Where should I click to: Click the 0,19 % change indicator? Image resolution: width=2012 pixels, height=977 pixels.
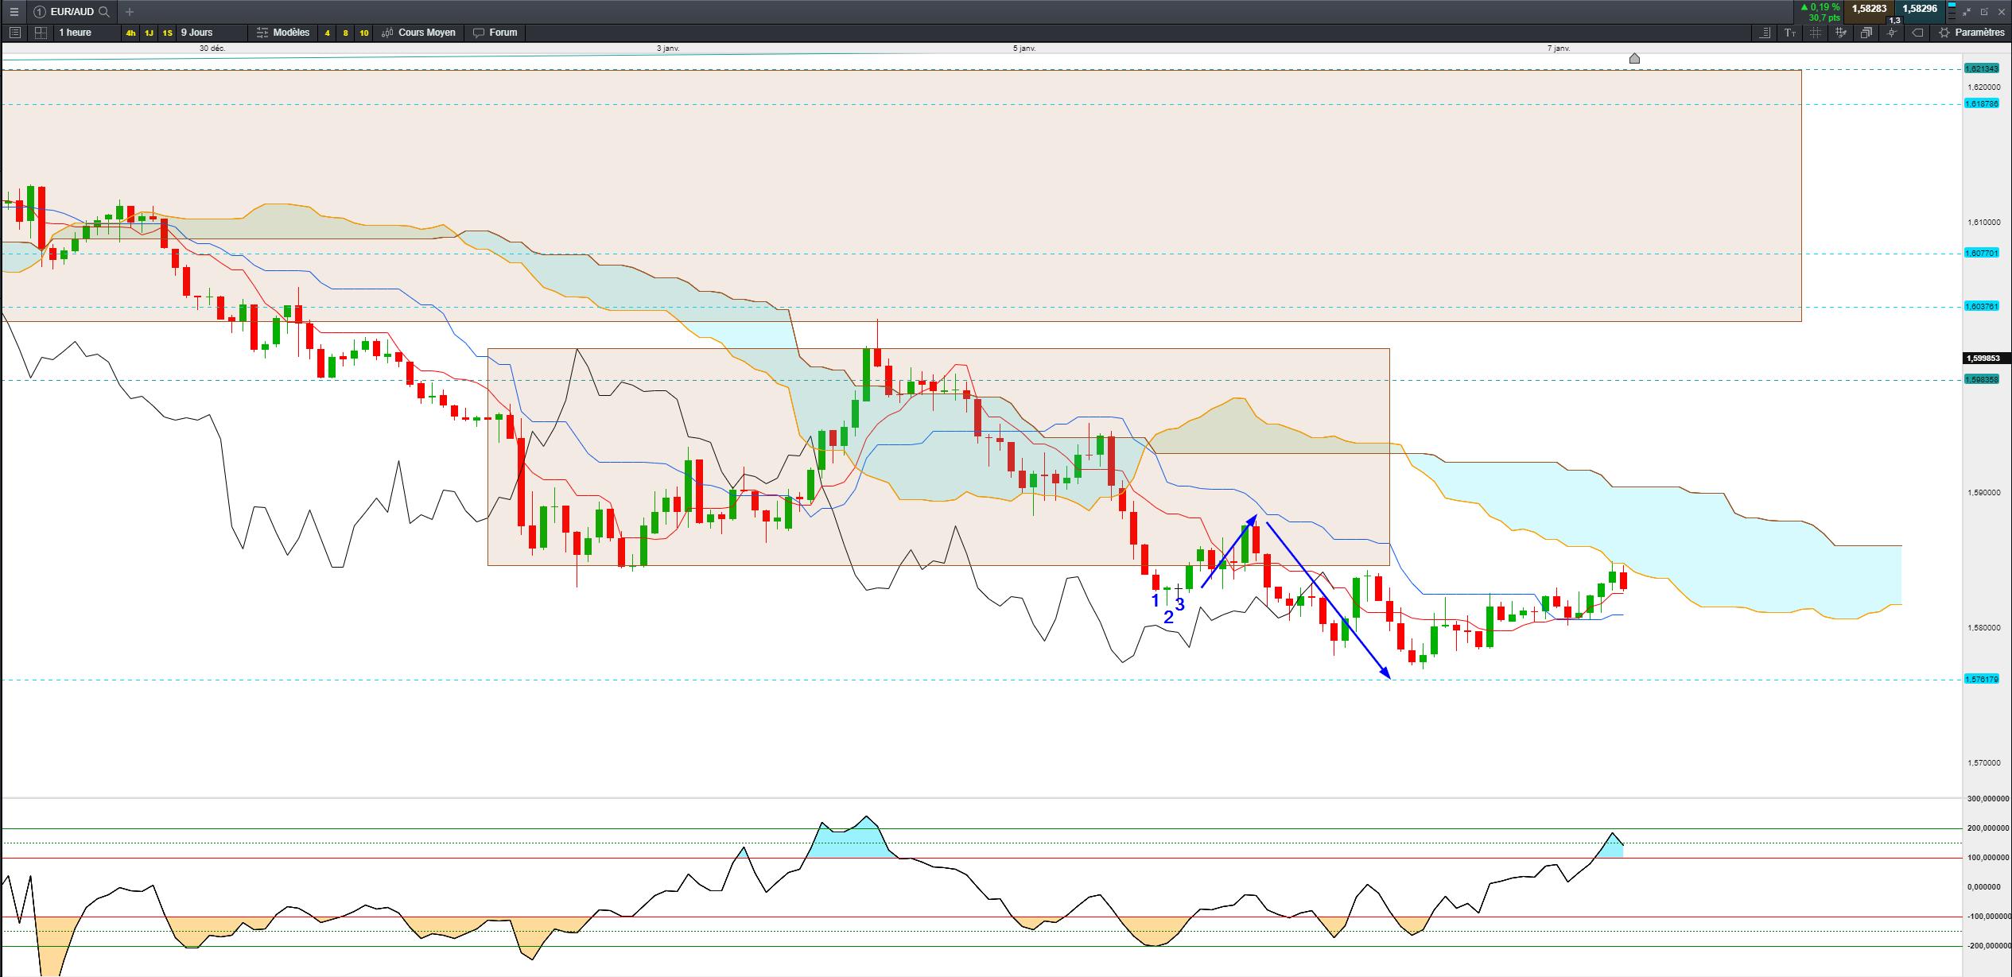tap(1820, 7)
